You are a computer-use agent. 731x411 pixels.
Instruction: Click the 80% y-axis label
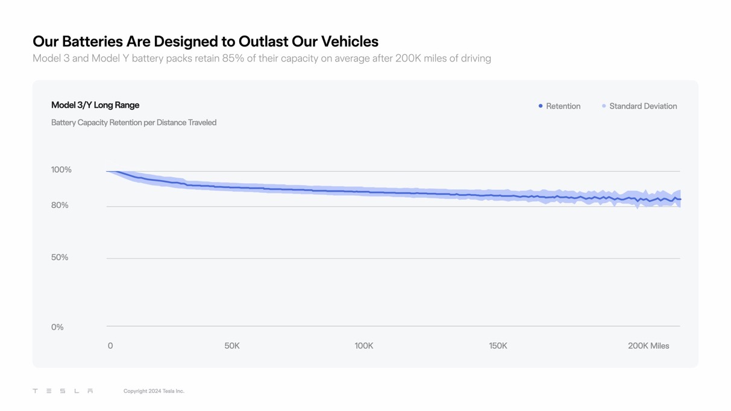60,205
